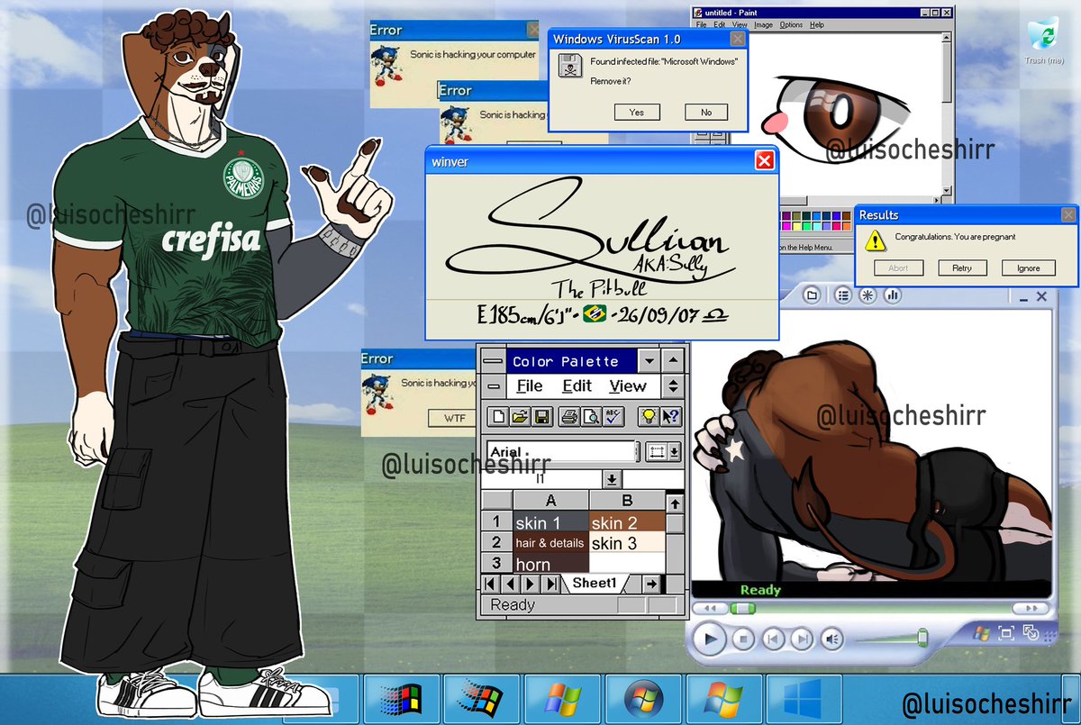Click media player equalizer bars icon
Image resolution: width=1081 pixels, height=725 pixels.
893,295
